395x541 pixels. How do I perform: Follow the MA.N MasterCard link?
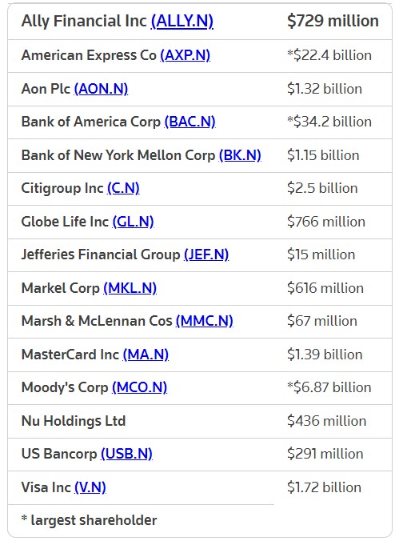(146, 355)
